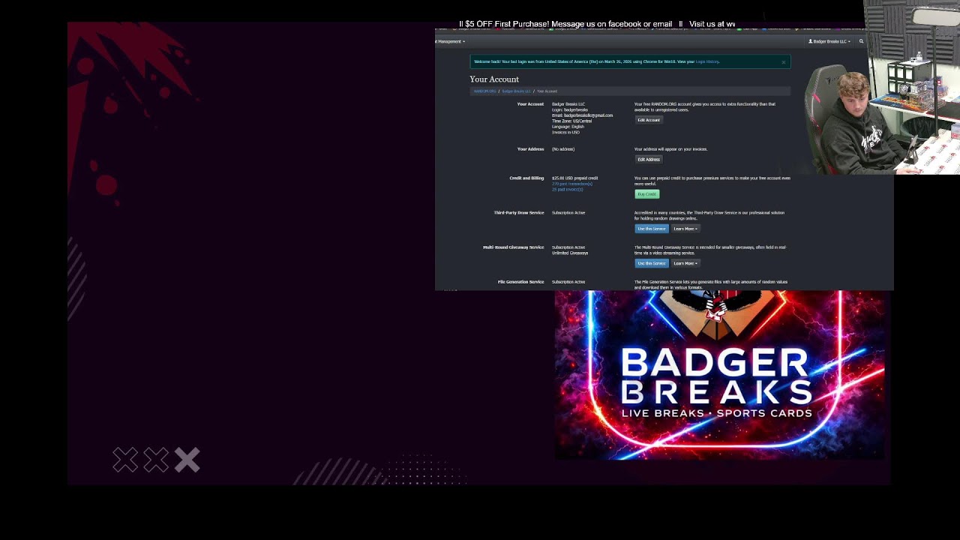960x540 pixels.
Task: Select the 'Credit and Billing' label
Action: (526, 178)
